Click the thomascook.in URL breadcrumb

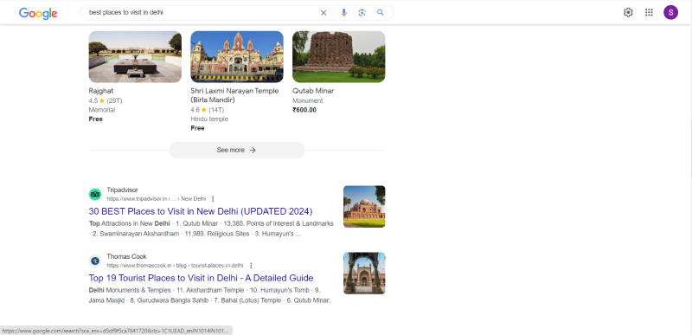175,266
